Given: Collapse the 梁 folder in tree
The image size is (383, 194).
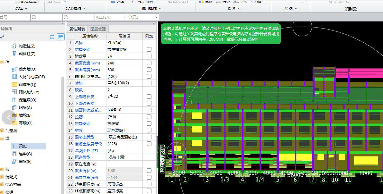Looking at the screenshot, I should click(2, 138).
